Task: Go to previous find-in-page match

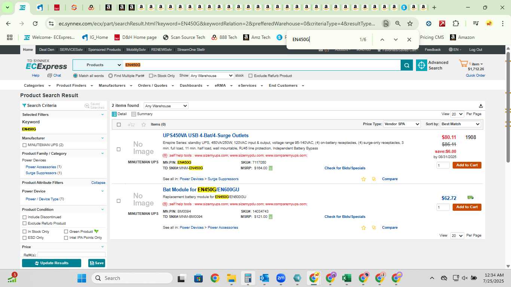Action: click(x=382, y=40)
